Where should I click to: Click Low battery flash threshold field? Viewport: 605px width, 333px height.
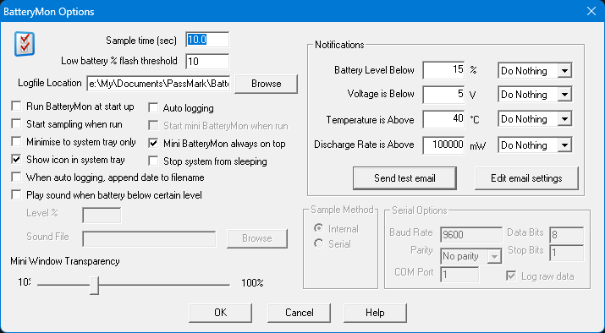tap(207, 62)
